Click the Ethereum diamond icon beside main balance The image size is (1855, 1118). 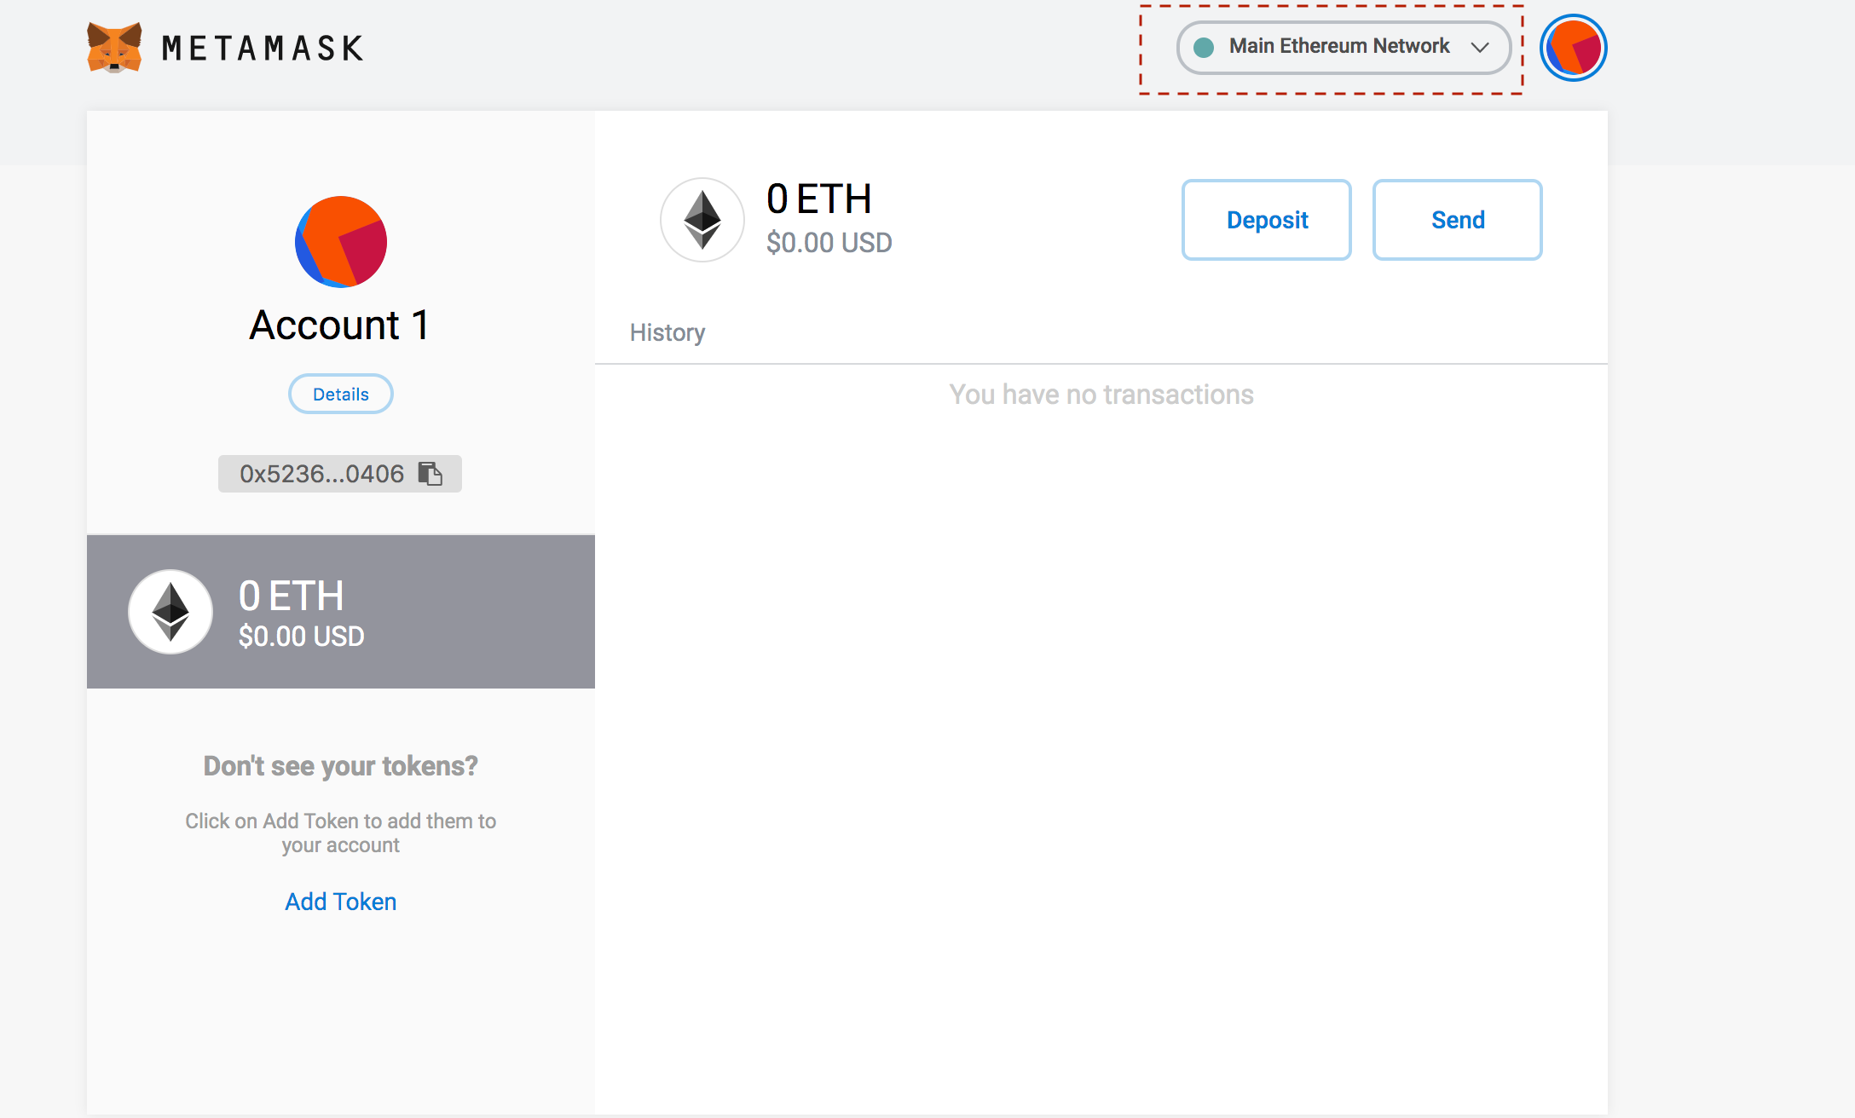(x=702, y=220)
